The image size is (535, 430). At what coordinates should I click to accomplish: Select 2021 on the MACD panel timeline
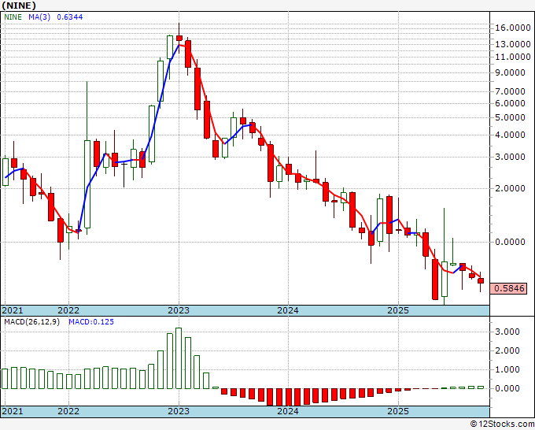coord(13,411)
